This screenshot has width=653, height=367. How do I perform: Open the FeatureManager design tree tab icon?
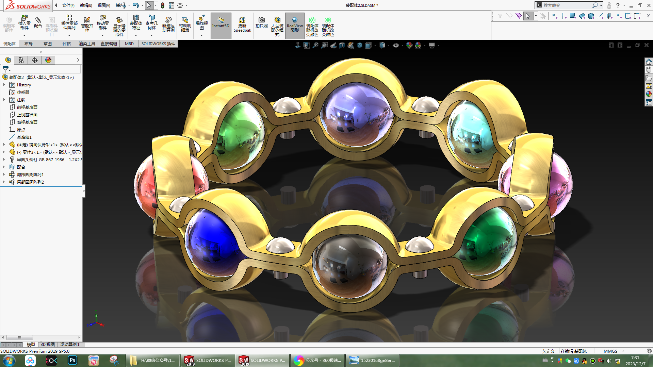pos(7,60)
